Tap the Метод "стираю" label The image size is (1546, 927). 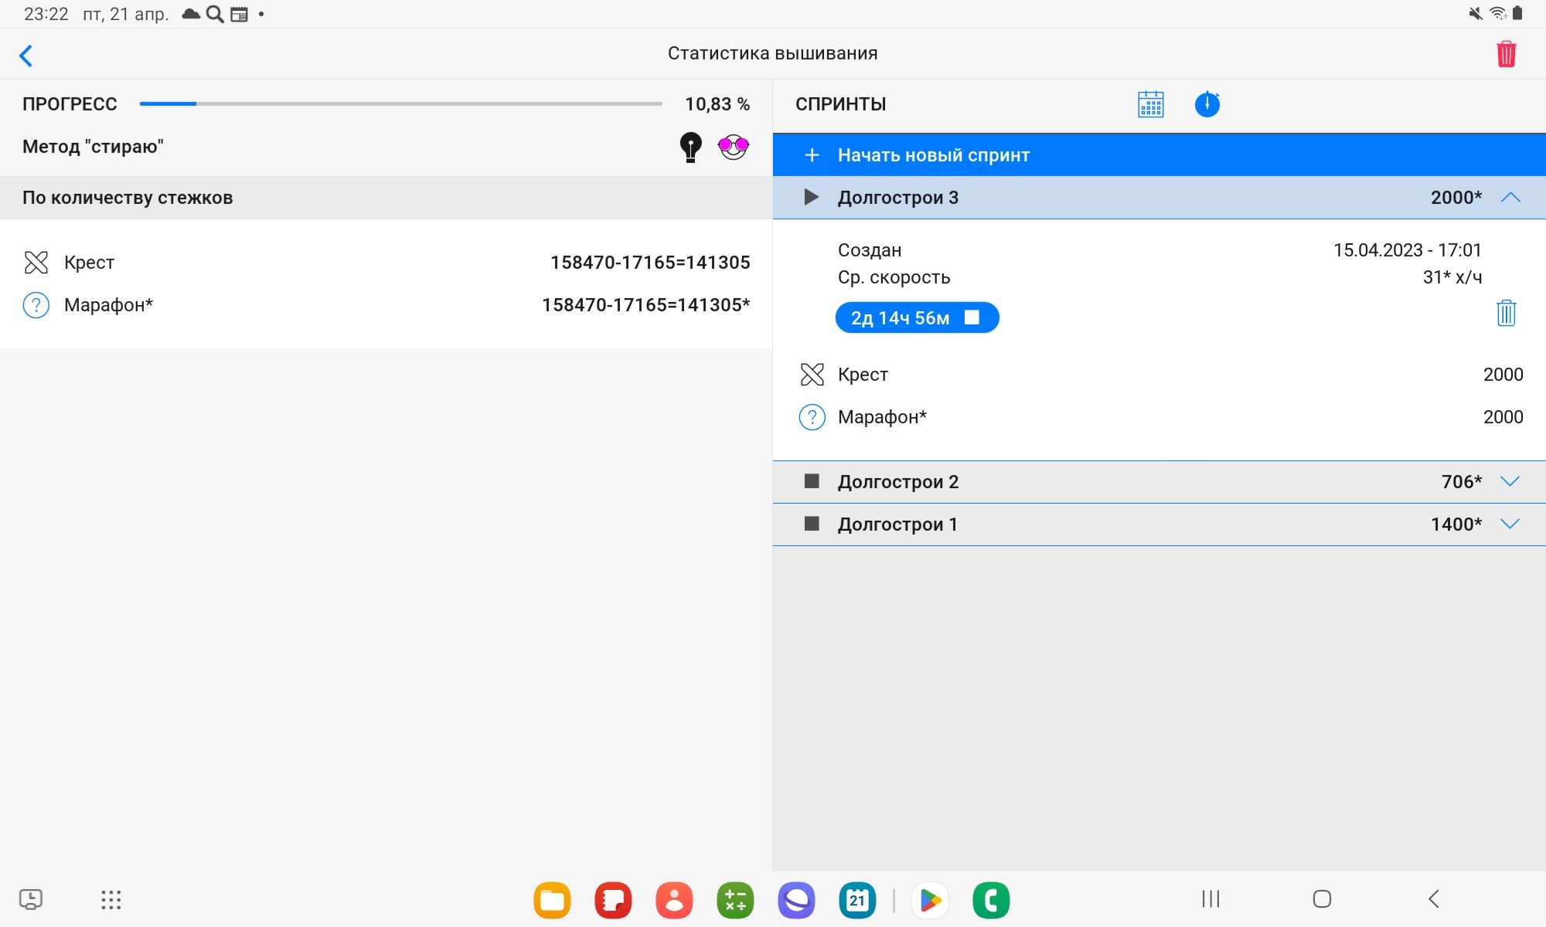(93, 147)
